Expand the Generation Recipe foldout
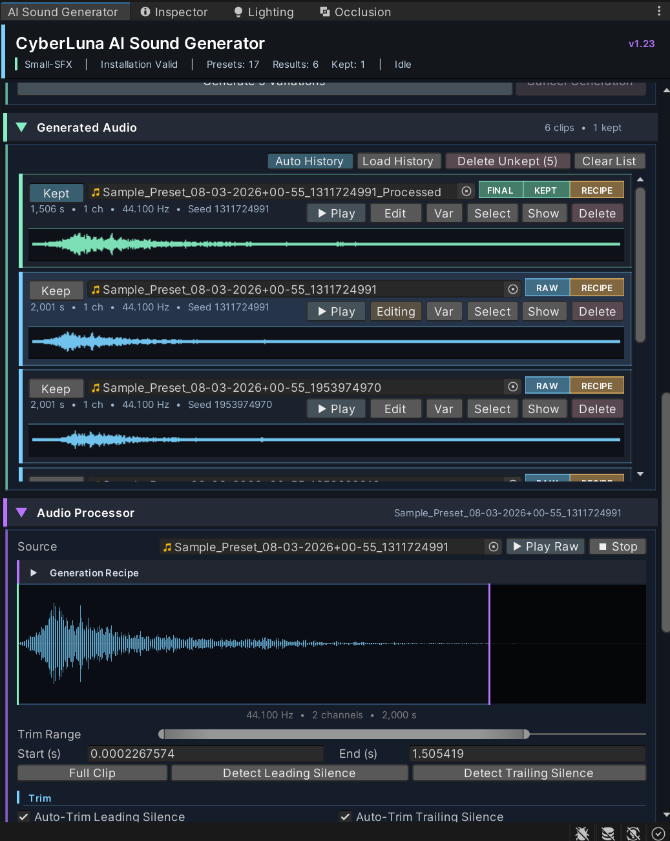This screenshot has width=670, height=841. coord(34,572)
